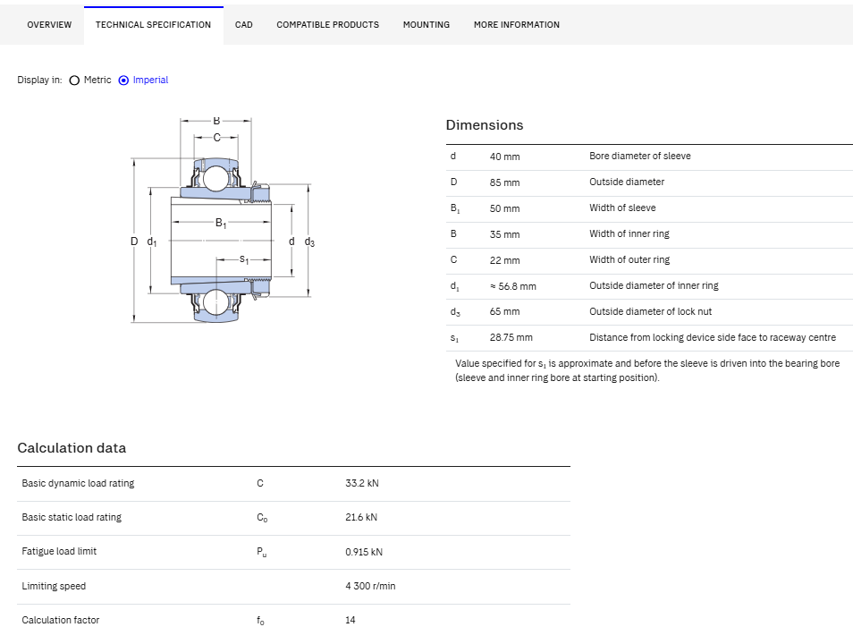853x644 pixels.
Task: Click the Dimensions heading
Action: pos(485,125)
